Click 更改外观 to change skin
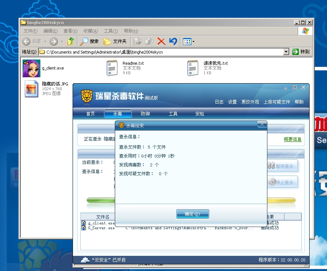This screenshot has height=271, width=327. click(x=250, y=102)
